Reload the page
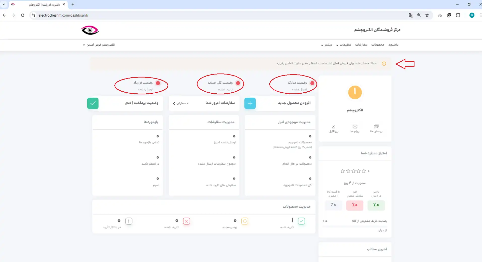The width and height of the screenshot is (482, 262). (23, 15)
